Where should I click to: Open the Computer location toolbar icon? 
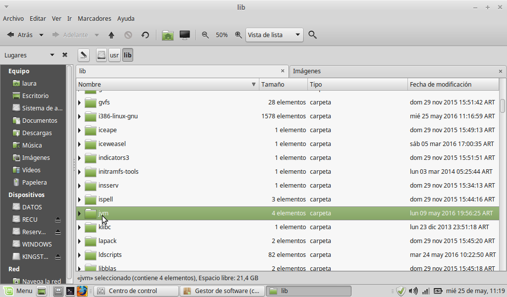185,35
